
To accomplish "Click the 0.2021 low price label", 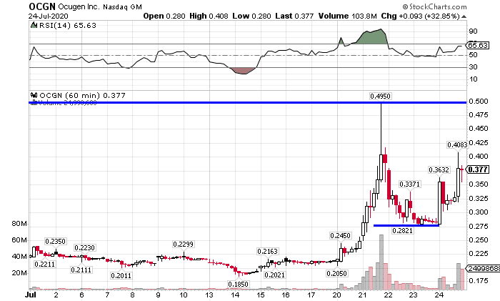I will coord(274,275).
